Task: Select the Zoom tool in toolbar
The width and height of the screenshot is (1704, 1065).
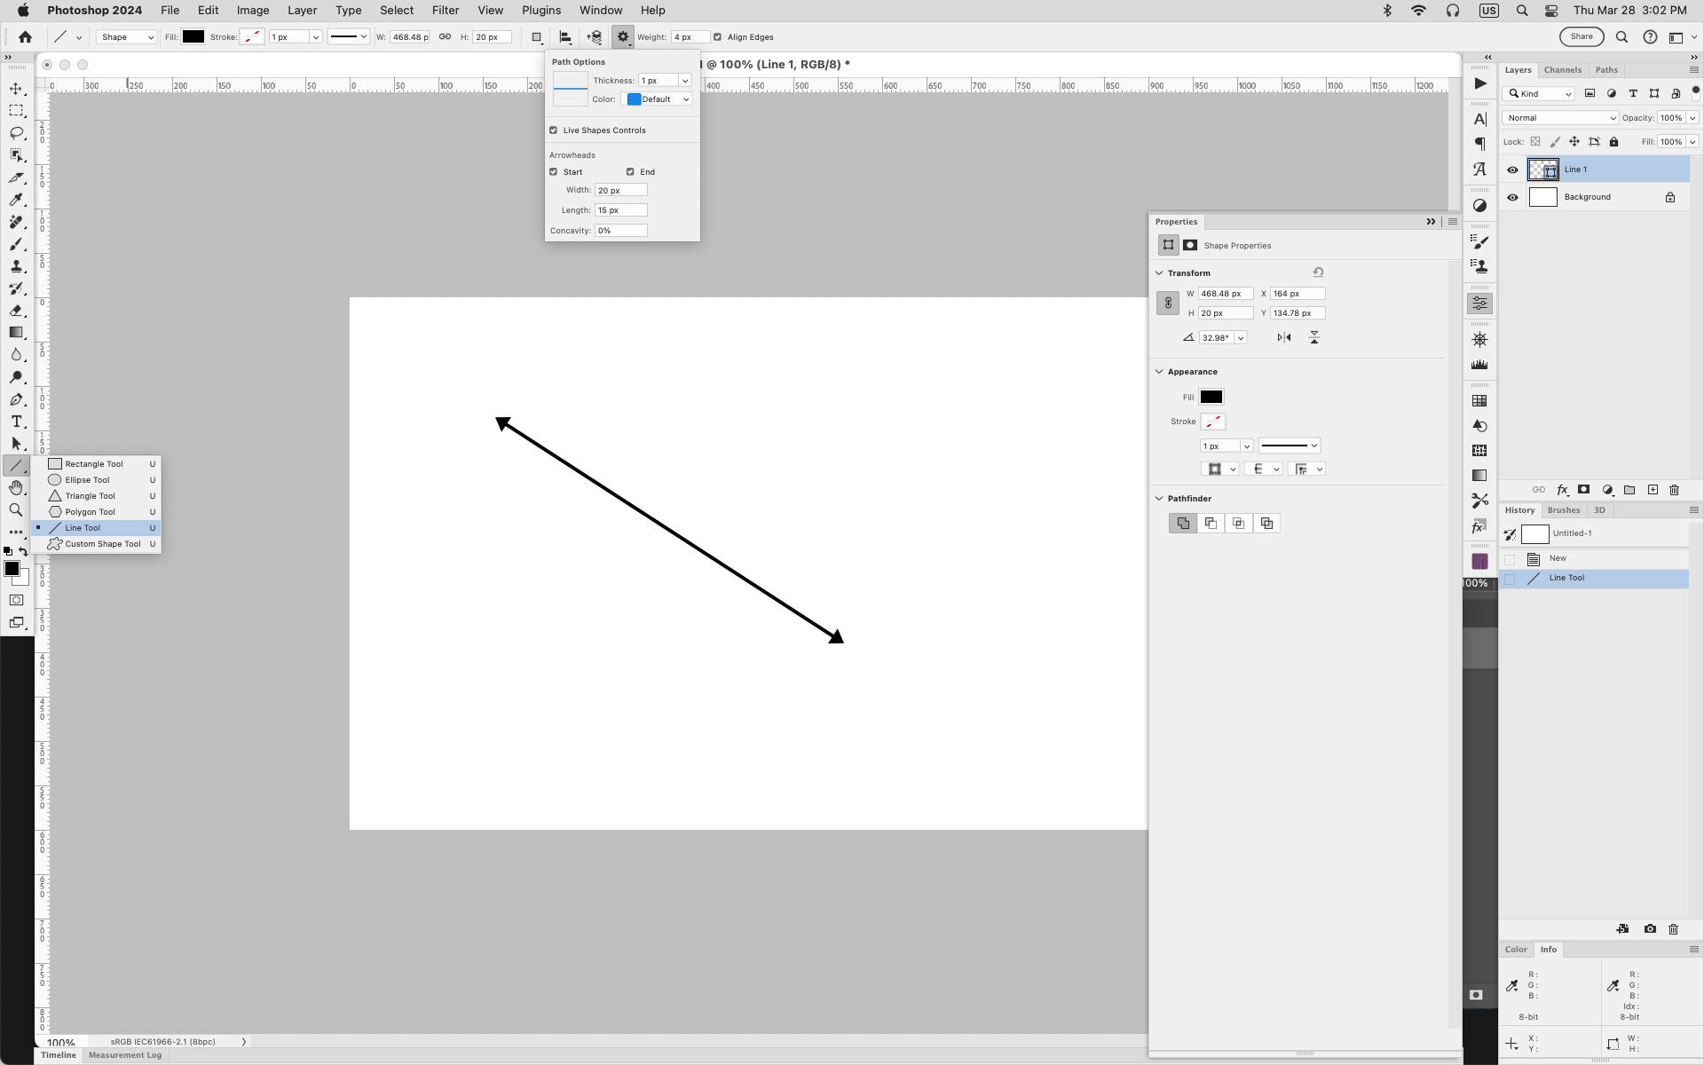Action: point(16,510)
